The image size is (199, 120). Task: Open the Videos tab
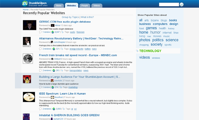pos(97,6)
